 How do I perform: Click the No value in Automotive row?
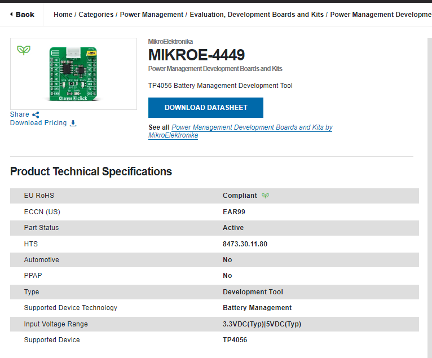coord(227,260)
